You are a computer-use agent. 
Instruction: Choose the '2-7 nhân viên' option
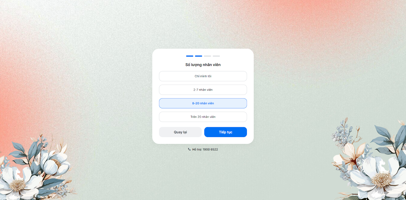(x=203, y=90)
